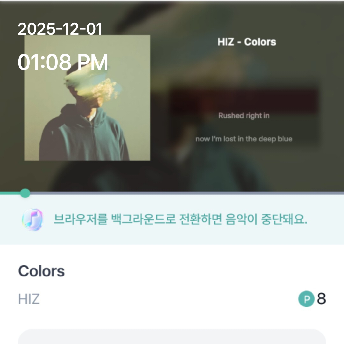
Task: Select lyric 'now I'm lost in the deep blue'
Action: pyautogui.click(x=244, y=139)
